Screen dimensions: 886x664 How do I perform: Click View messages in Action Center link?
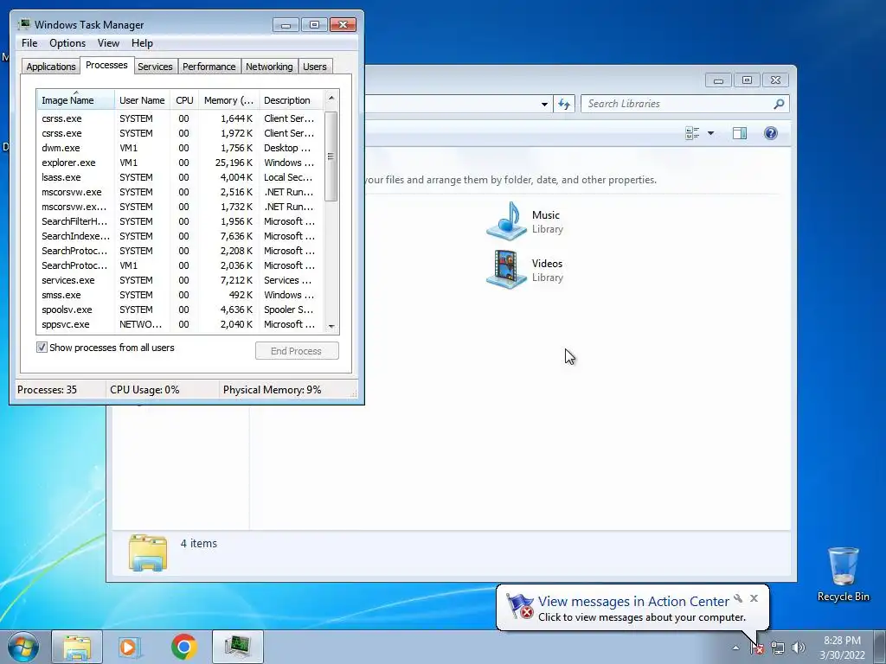coord(633,602)
